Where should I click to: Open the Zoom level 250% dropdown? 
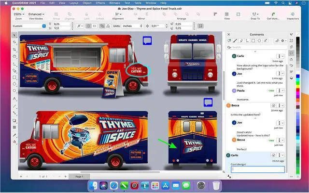click(19, 14)
